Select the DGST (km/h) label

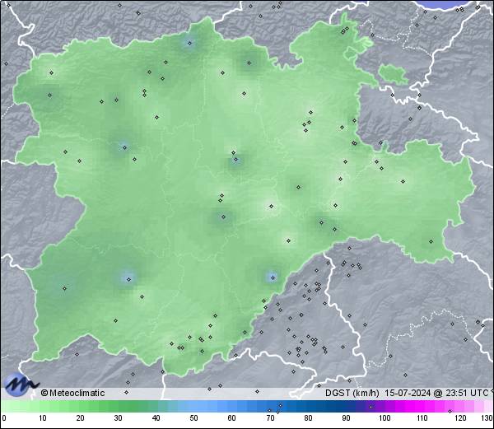tap(352, 393)
